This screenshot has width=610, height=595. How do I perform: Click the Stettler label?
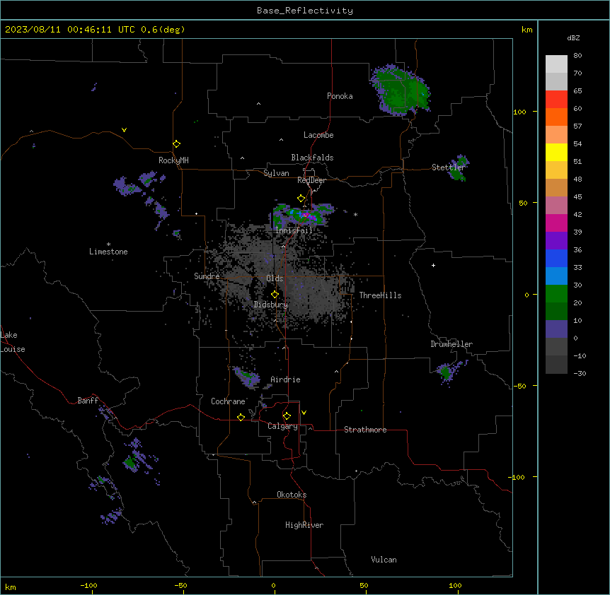coord(449,167)
